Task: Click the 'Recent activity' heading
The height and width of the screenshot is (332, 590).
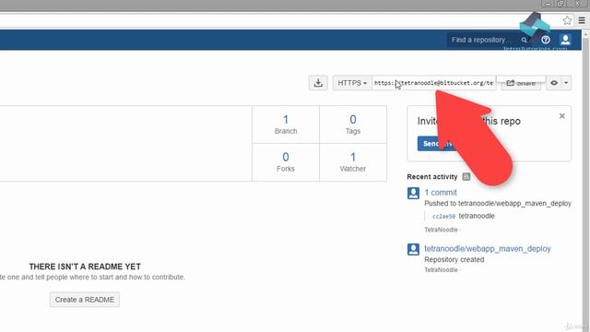Action: point(432,176)
